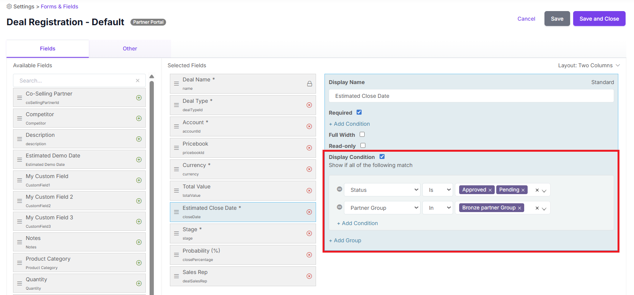Viewport: 634px width, 295px height.
Task: Uncheck the Display Condition checkbox
Action: click(x=382, y=157)
